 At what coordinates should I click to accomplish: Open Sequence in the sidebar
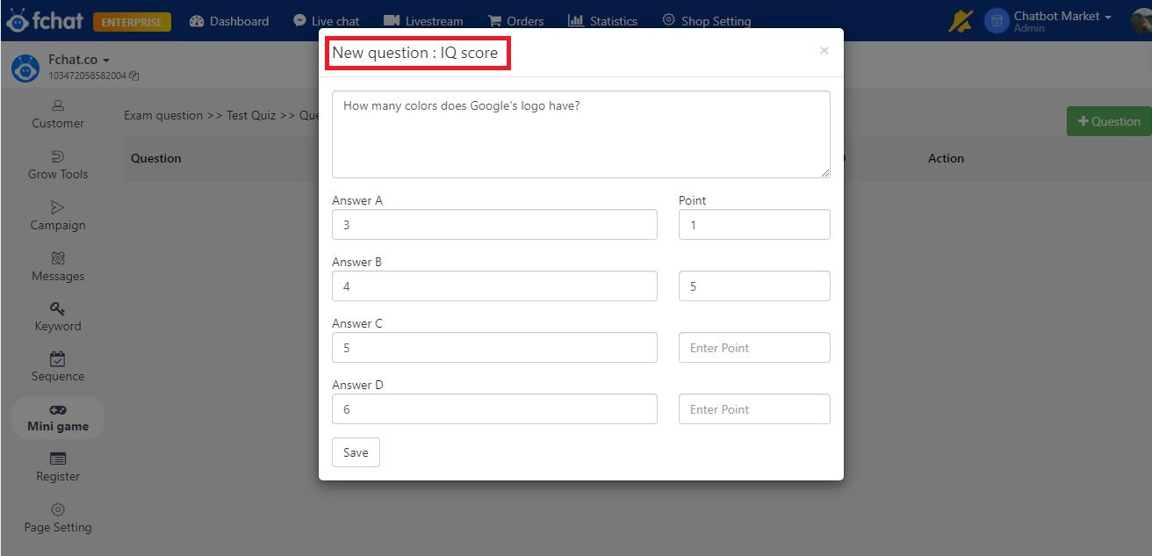click(58, 367)
